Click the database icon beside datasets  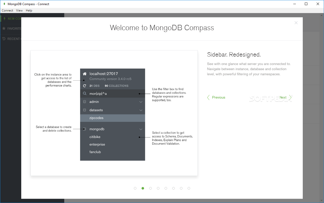85,110
